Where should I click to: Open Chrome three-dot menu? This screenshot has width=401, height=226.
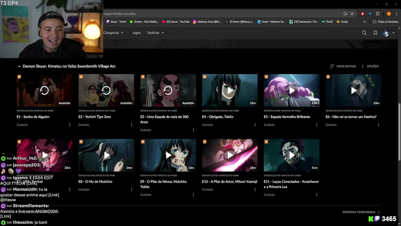coord(396,14)
